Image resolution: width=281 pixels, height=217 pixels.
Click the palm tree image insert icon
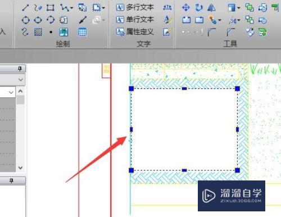pos(64,32)
